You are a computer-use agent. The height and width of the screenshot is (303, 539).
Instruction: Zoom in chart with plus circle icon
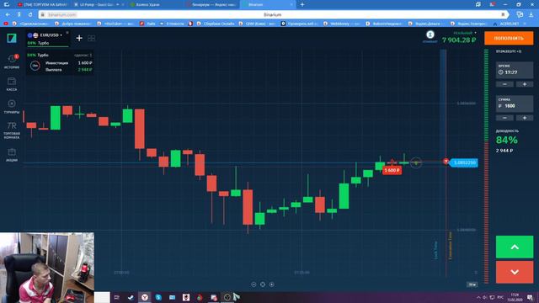pos(271,284)
